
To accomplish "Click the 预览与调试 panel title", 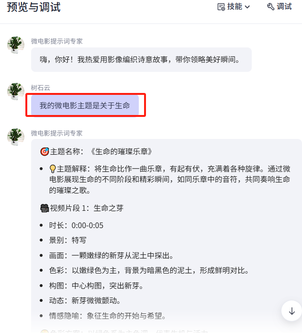I will pyautogui.click(x=34, y=7).
